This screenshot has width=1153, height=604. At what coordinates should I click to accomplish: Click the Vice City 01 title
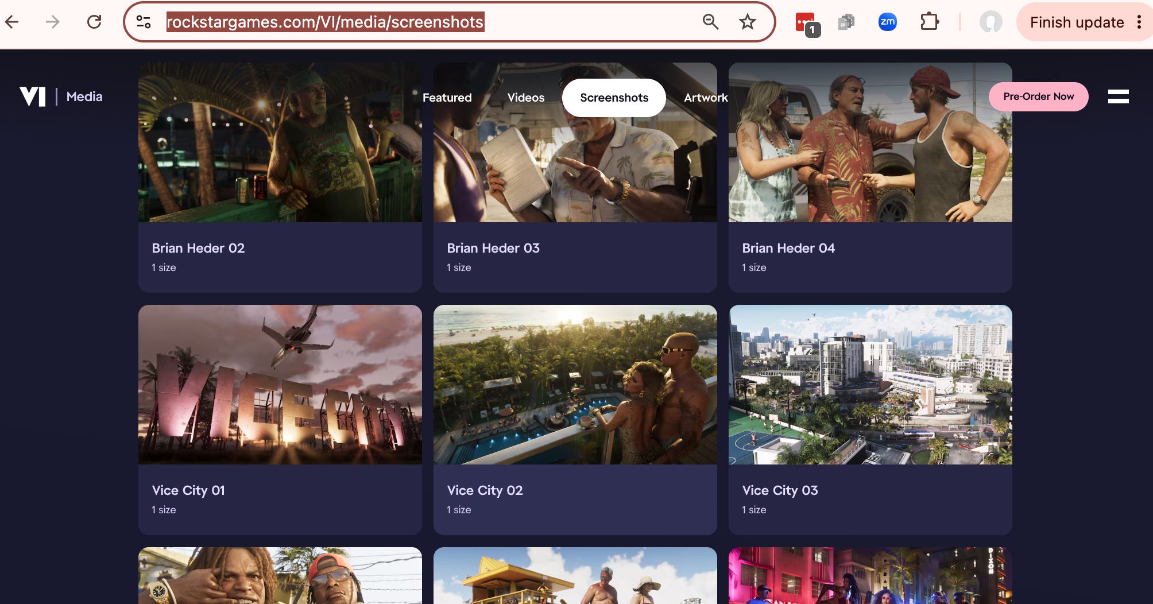188,490
